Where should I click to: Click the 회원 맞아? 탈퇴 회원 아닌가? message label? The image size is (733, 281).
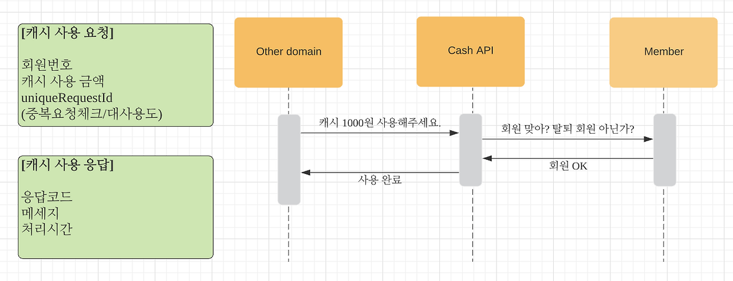point(568,129)
